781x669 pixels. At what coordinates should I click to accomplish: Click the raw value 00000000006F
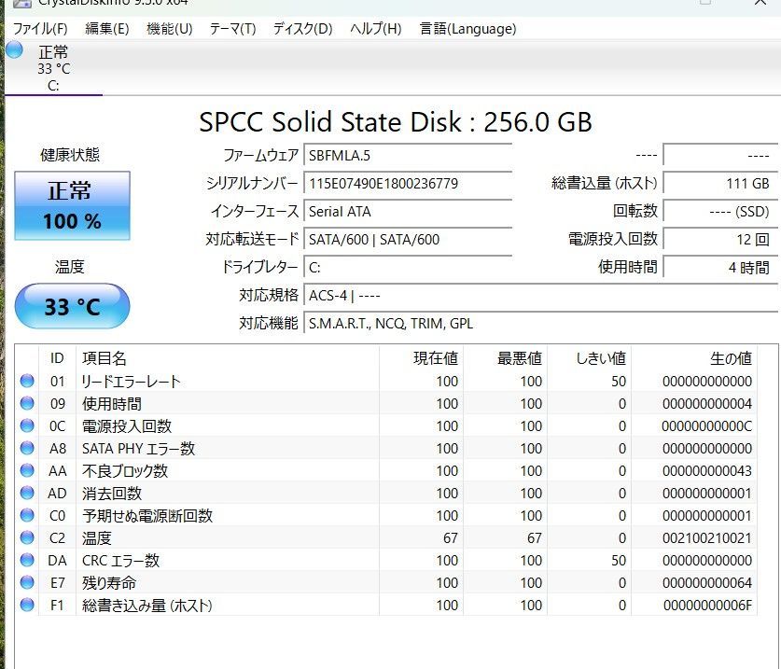(707, 606)
